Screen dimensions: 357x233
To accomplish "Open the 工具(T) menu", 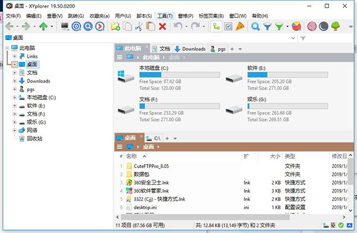I will click(165, 16).
